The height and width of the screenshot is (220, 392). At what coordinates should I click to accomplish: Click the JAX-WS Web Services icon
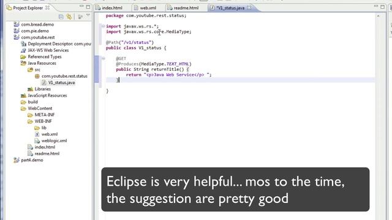pyautogui.click(x=23, y=50)
